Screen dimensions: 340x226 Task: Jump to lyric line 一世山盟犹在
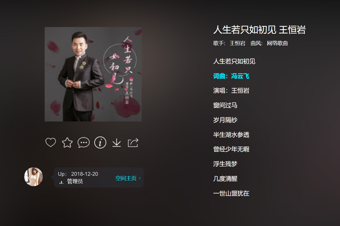(x=231, y=194)
